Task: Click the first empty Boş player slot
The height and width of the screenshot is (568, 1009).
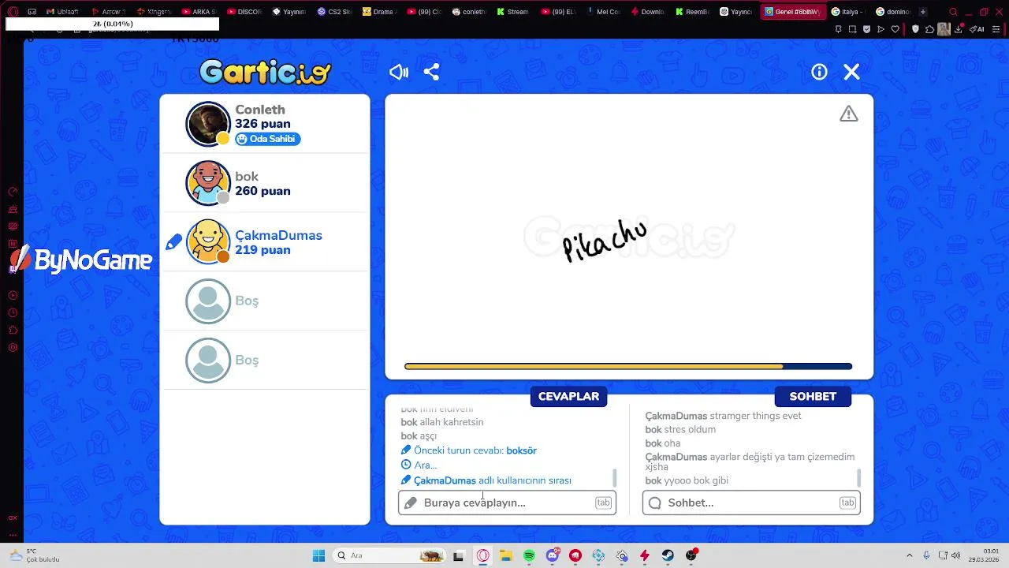Action: pos(265,301)
